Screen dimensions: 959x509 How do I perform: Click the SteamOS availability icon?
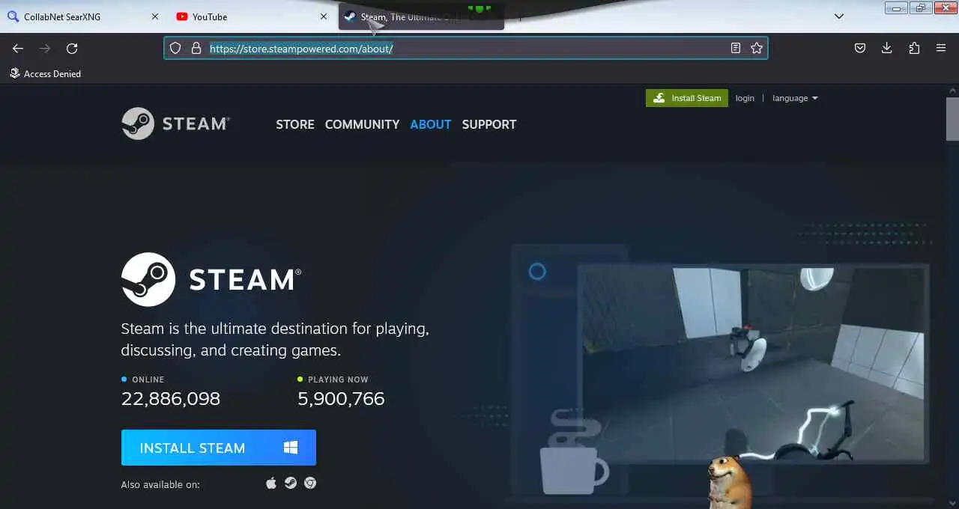291,483
